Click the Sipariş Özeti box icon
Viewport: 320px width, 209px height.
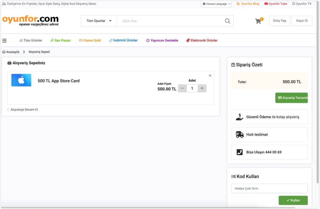tap(233, 65)
